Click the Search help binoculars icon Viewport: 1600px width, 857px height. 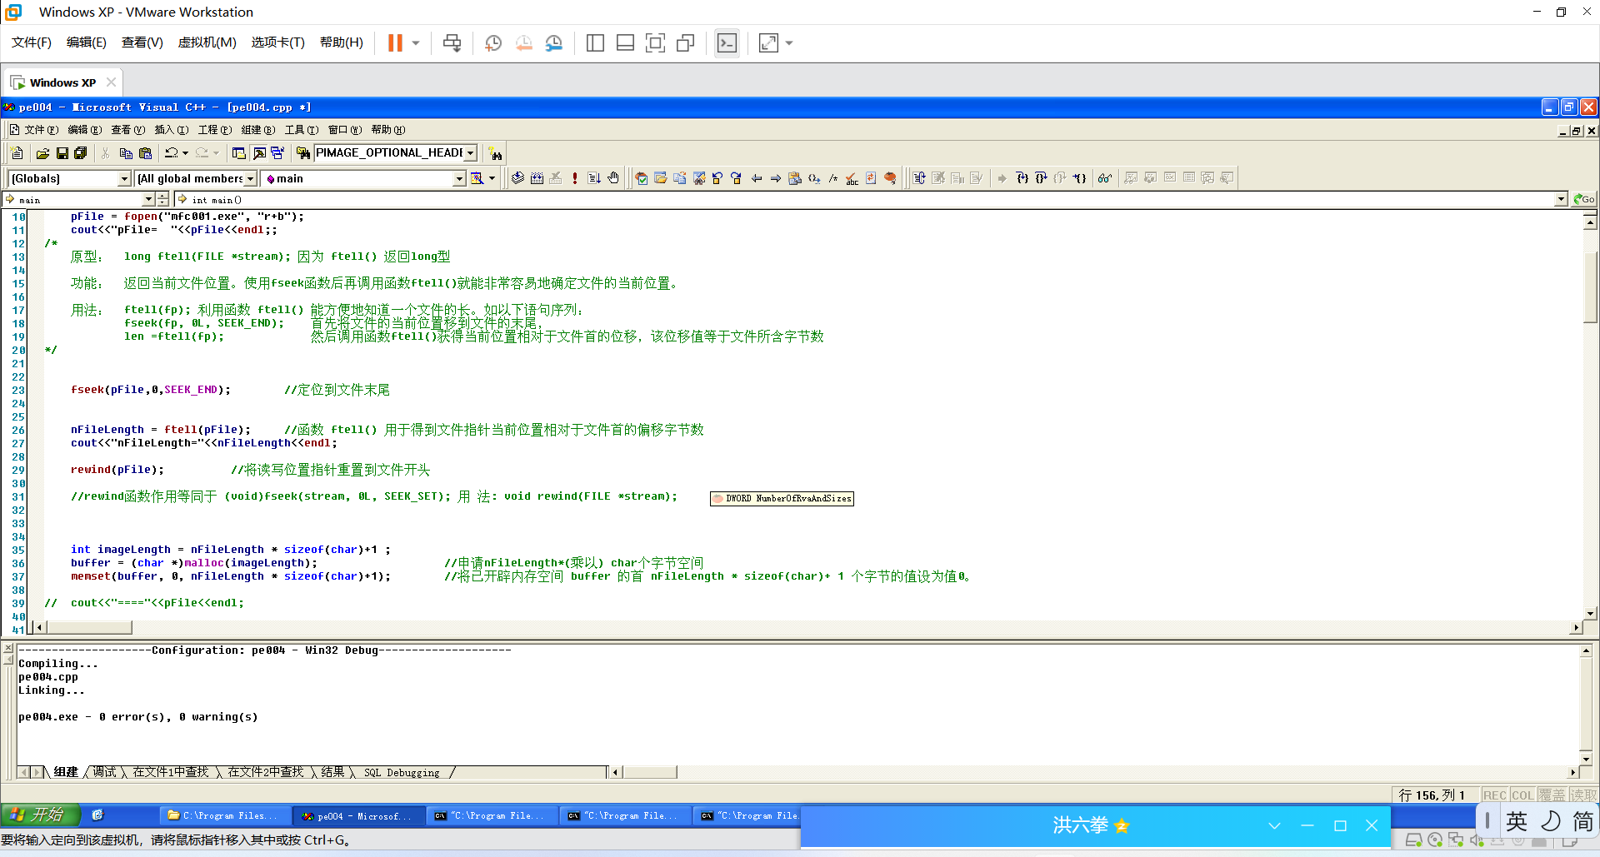tap(496, 154)
